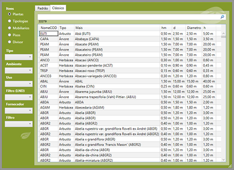Select the Pisos radio button
The width and height of the screenshot is (234, 170).
click(x=9, y=35)
